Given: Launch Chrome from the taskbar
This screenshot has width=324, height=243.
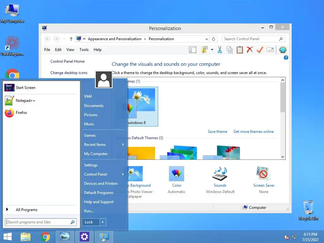Looking at the screenshot, I should pos(46,237).
